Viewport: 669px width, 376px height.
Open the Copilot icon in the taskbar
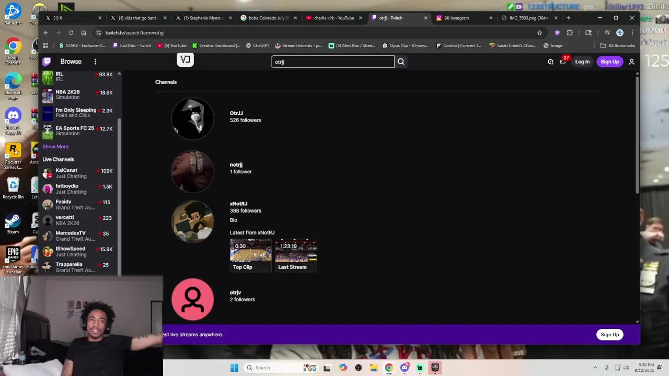tap(343, 368)
